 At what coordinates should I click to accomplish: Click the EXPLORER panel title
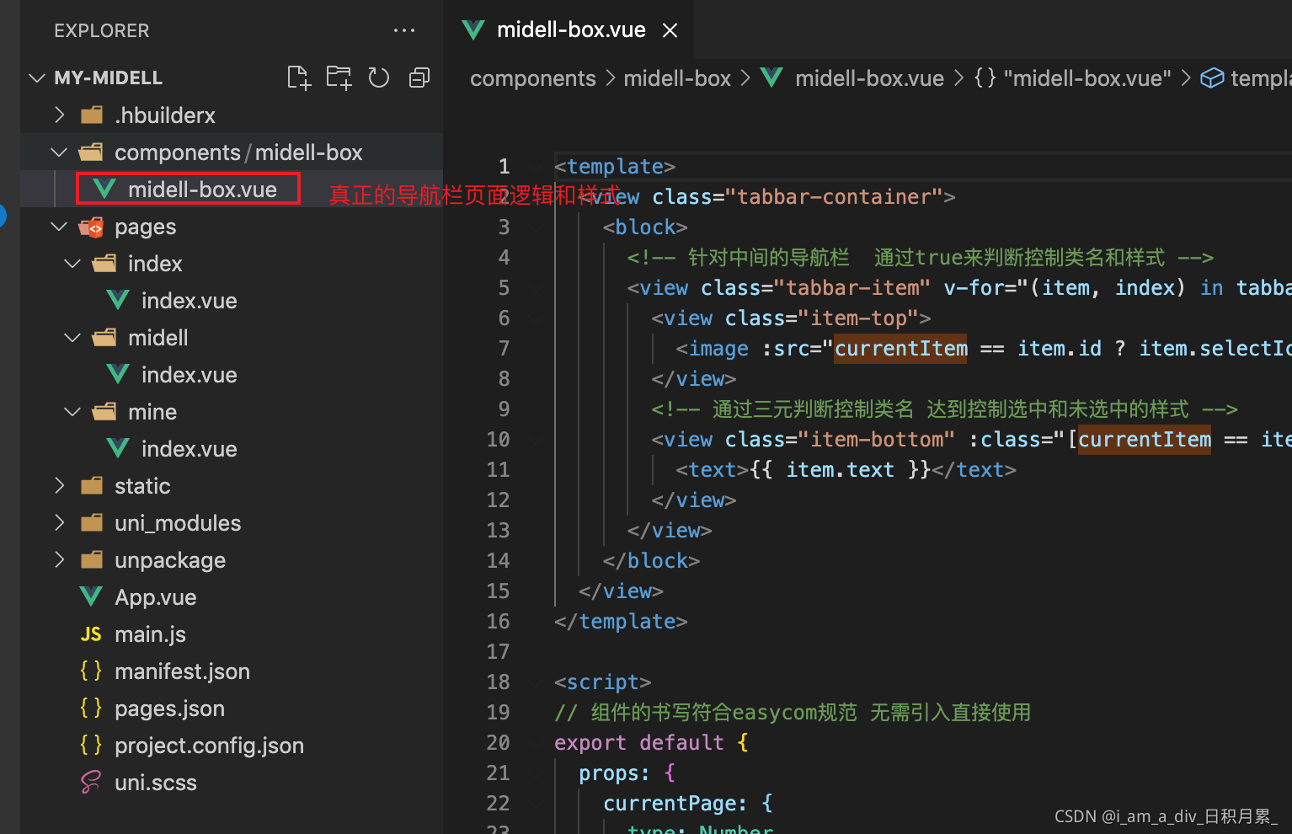click(102, 30)
